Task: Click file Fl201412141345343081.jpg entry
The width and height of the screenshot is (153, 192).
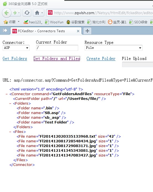Action: tap(68, 150)
